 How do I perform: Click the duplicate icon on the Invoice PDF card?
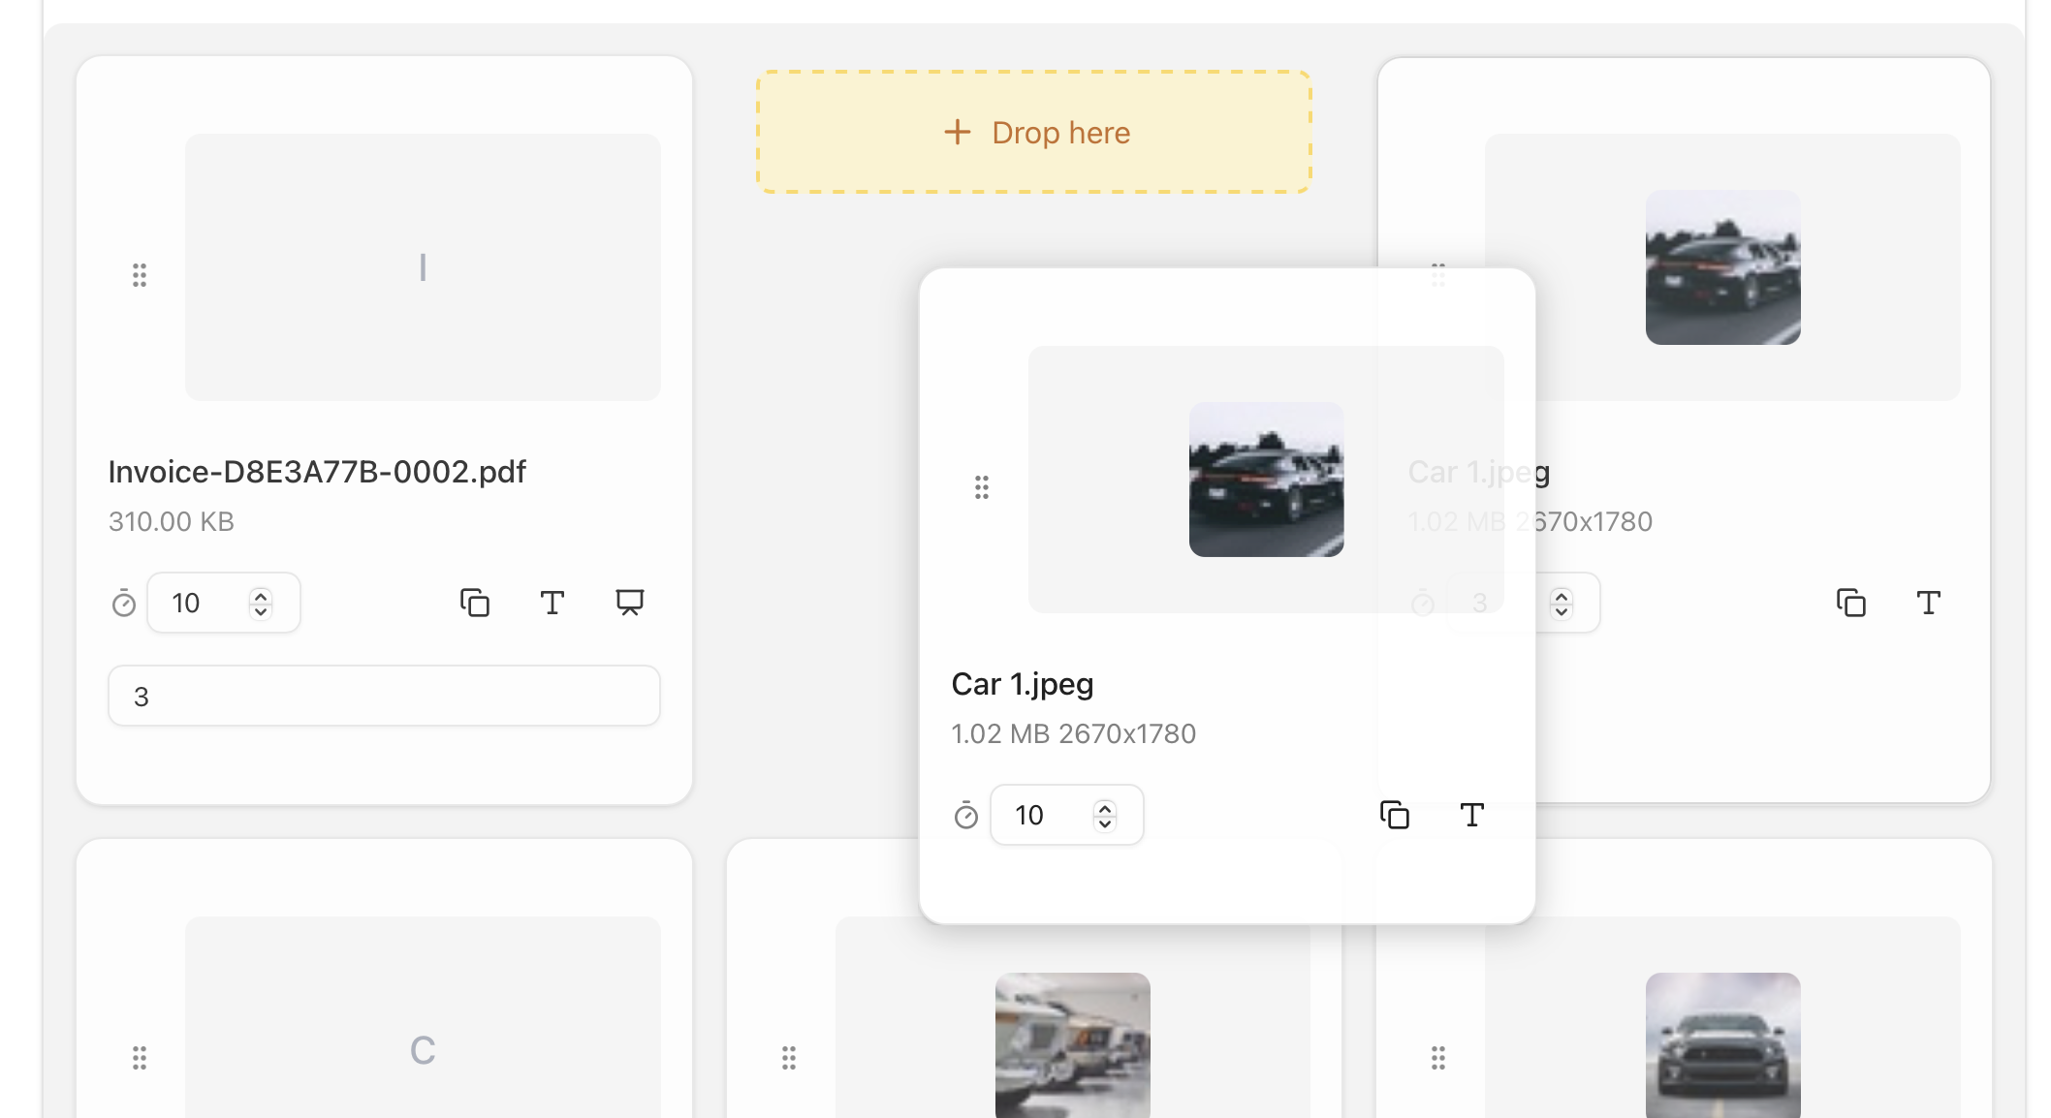coord(474,603)
